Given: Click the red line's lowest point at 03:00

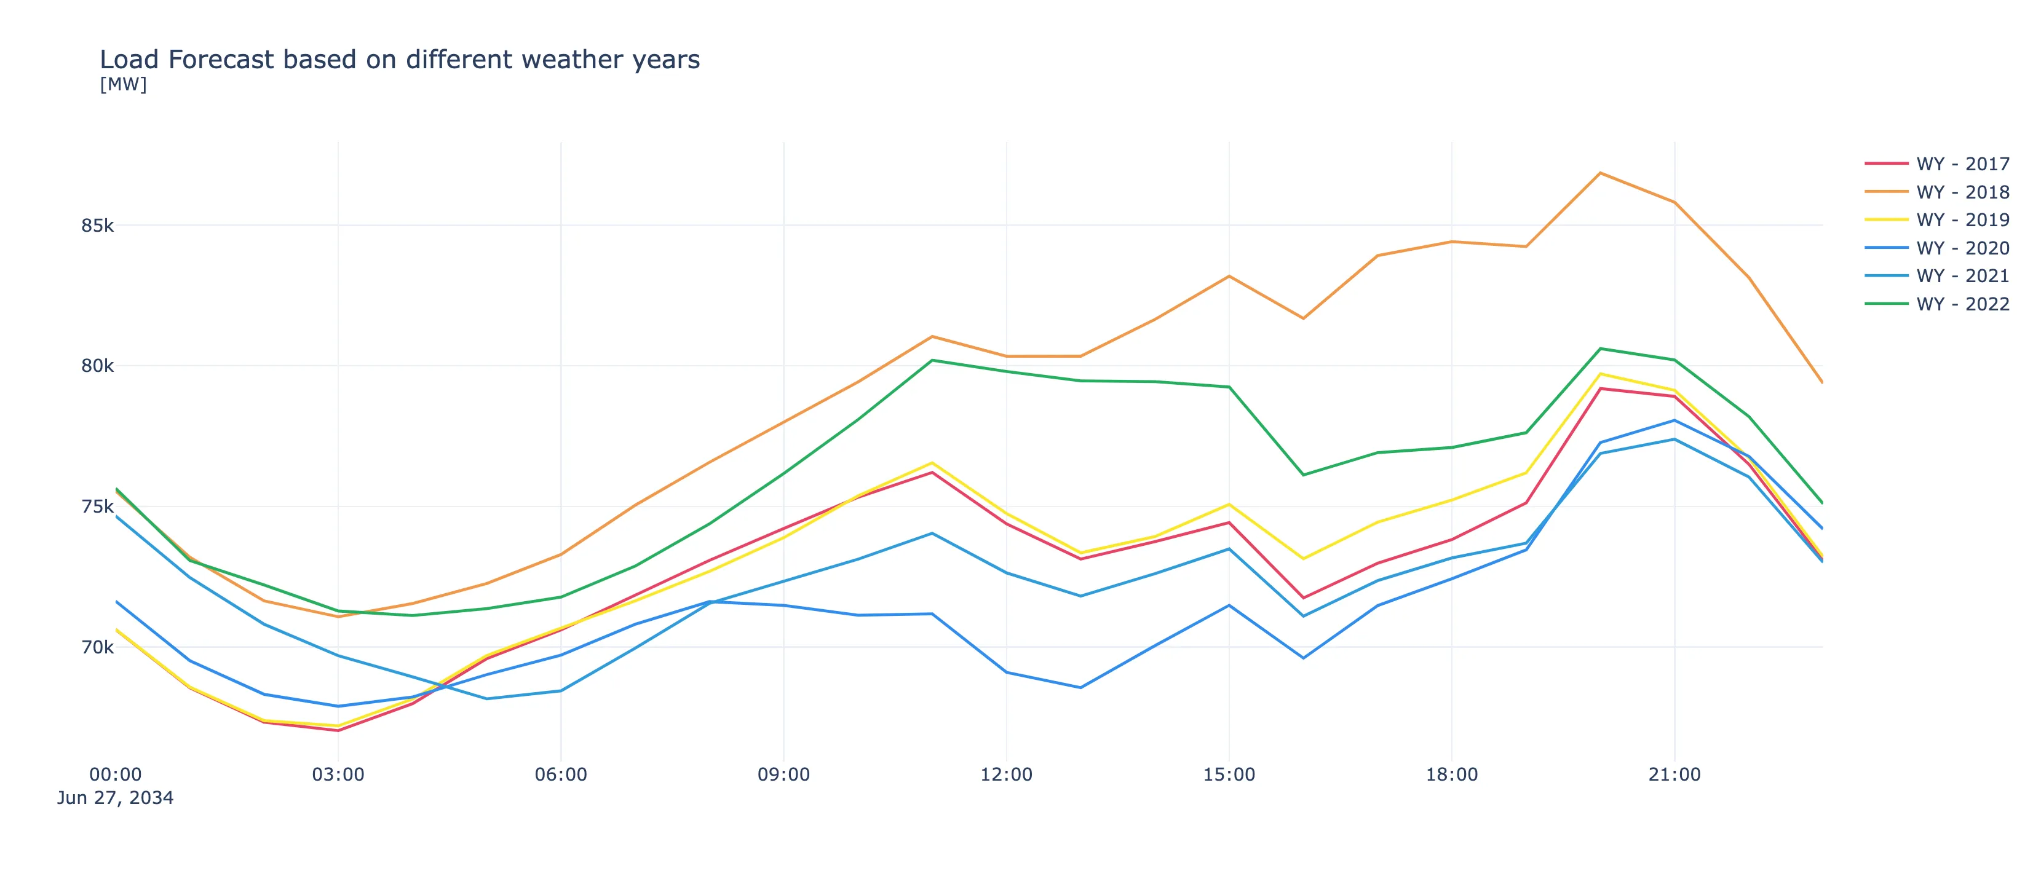Looking at the screenshot, I should [x=339, y=731].
